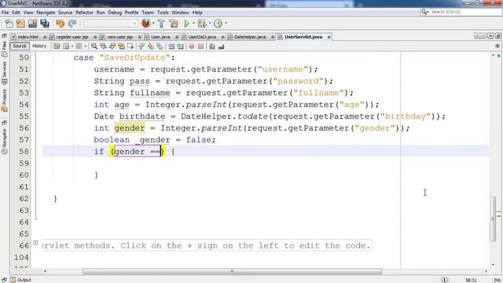Click the Find Next Occurrence icon
Image resolution: width=503 pixels, height=283 pixels.
(x=112, y=46)
